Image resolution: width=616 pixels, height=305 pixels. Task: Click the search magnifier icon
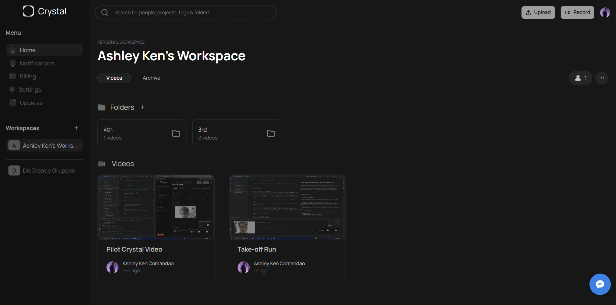104,12
